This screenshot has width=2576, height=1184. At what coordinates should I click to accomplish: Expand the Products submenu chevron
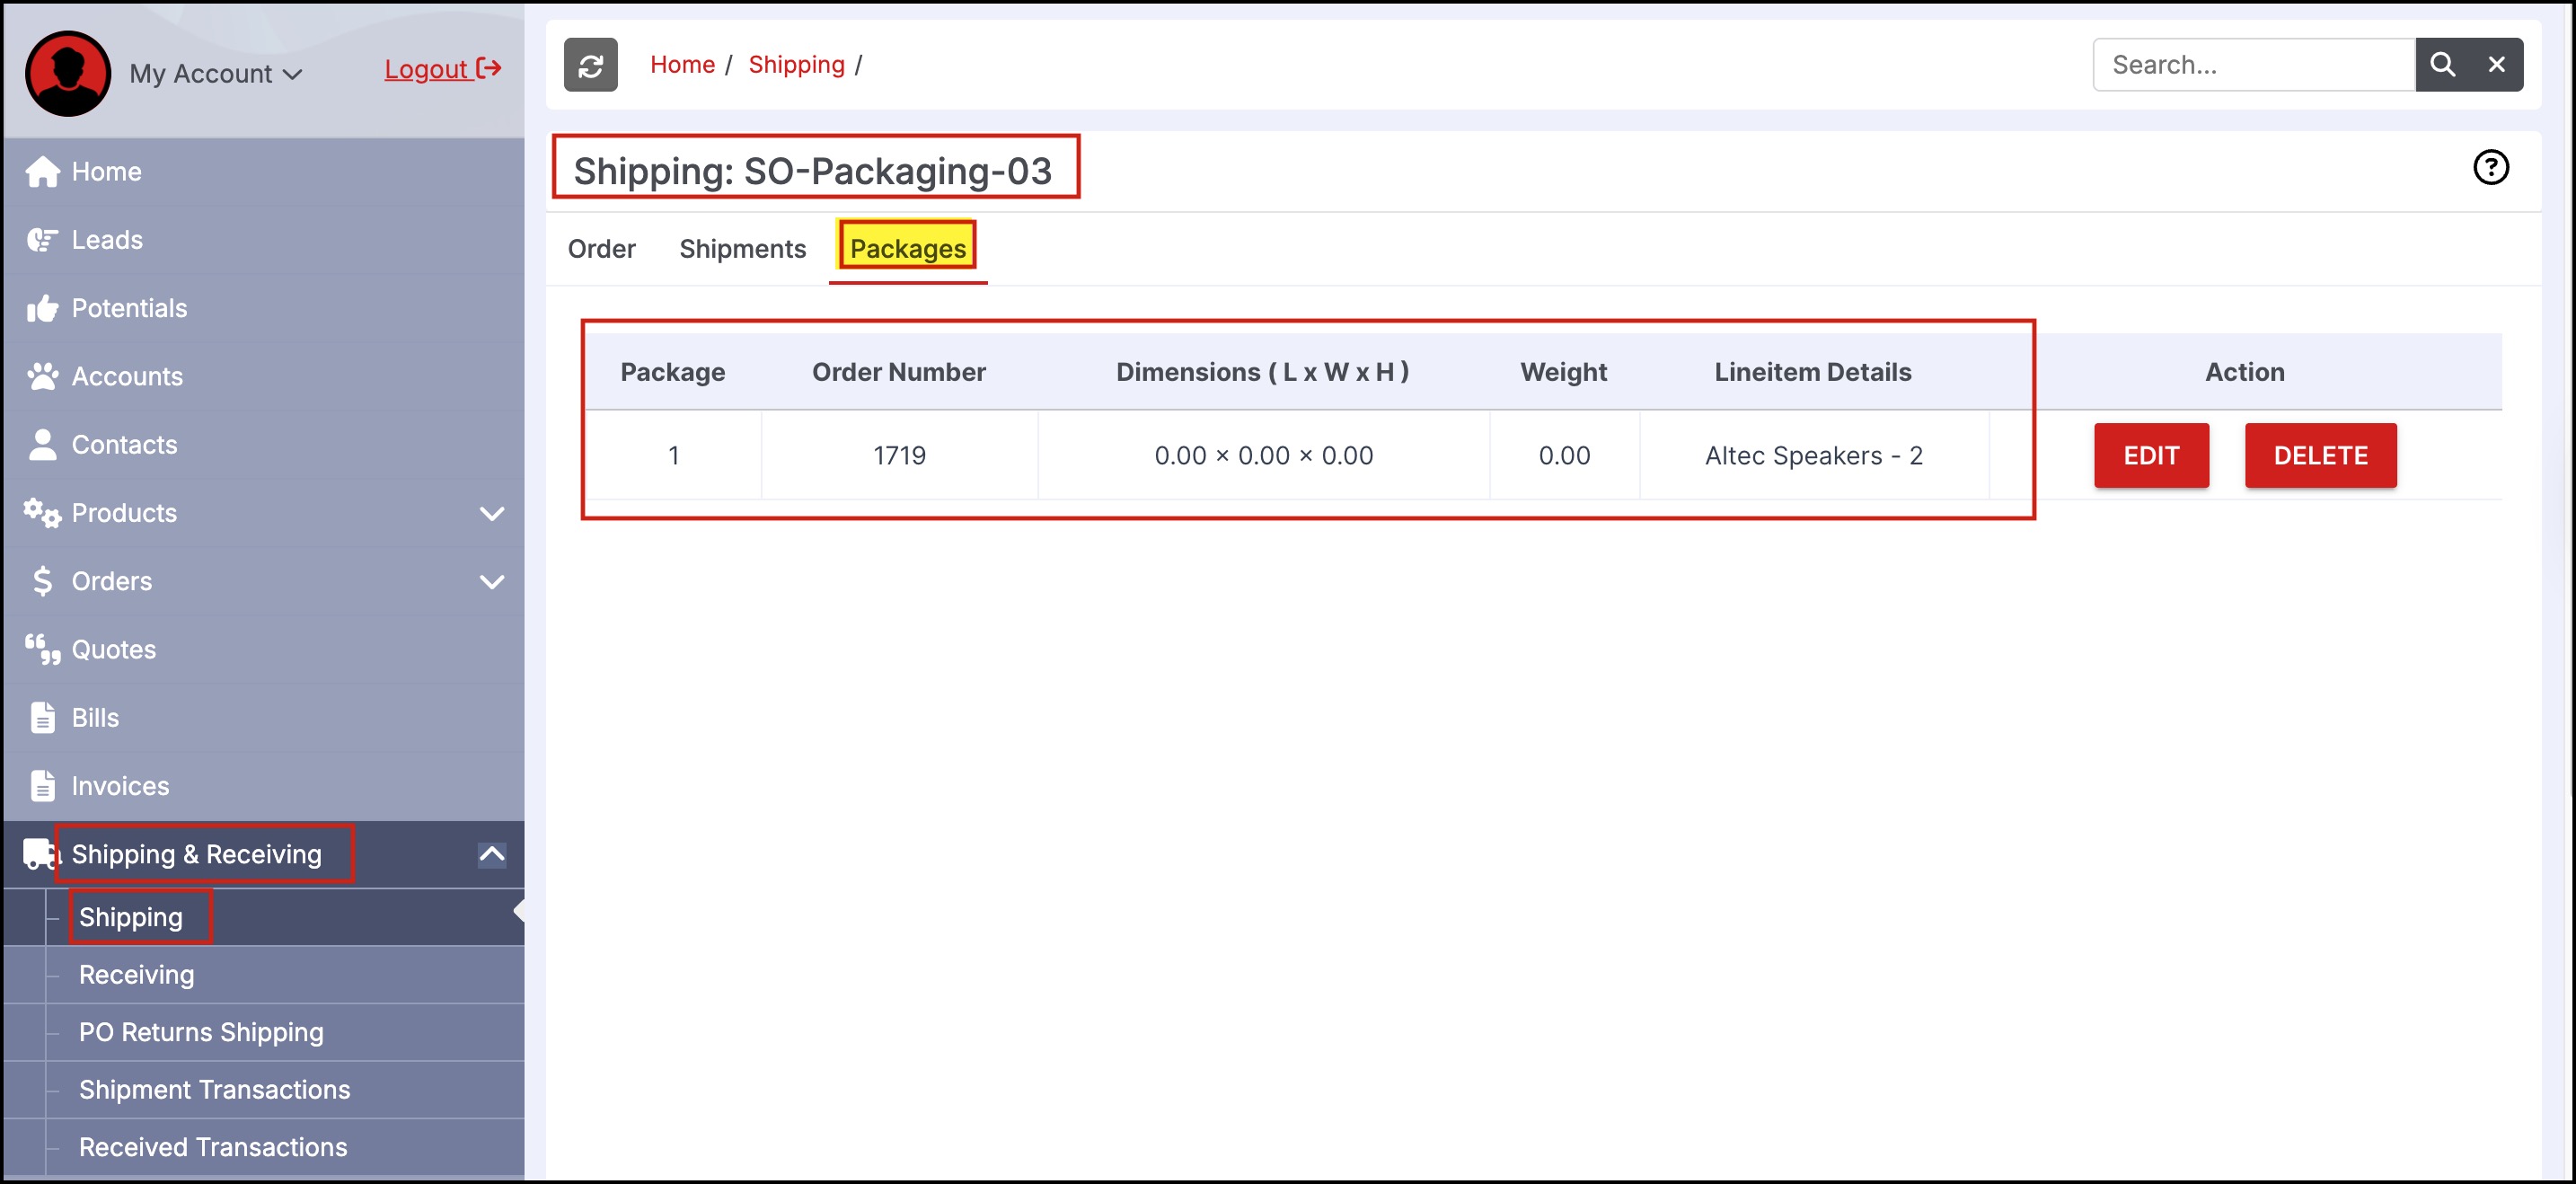[x=491, y=513]
